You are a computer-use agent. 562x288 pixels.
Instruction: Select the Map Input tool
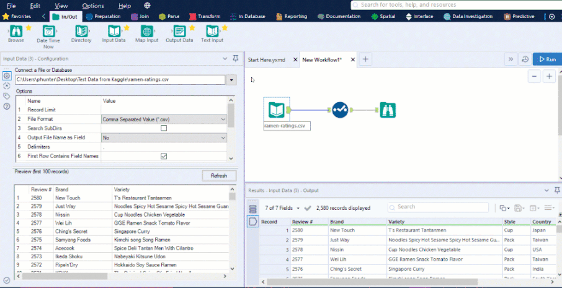(x=147, y=31)
